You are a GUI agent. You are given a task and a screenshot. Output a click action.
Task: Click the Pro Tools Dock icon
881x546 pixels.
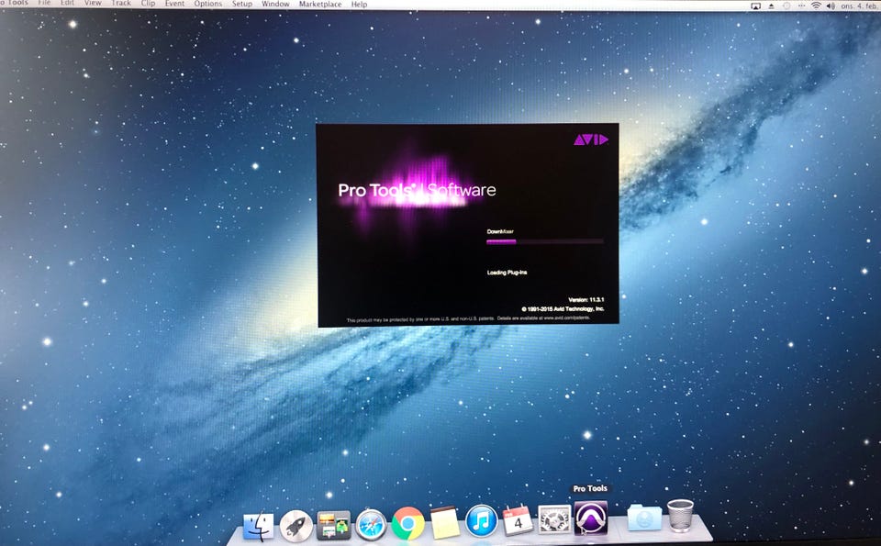point(591,518)
